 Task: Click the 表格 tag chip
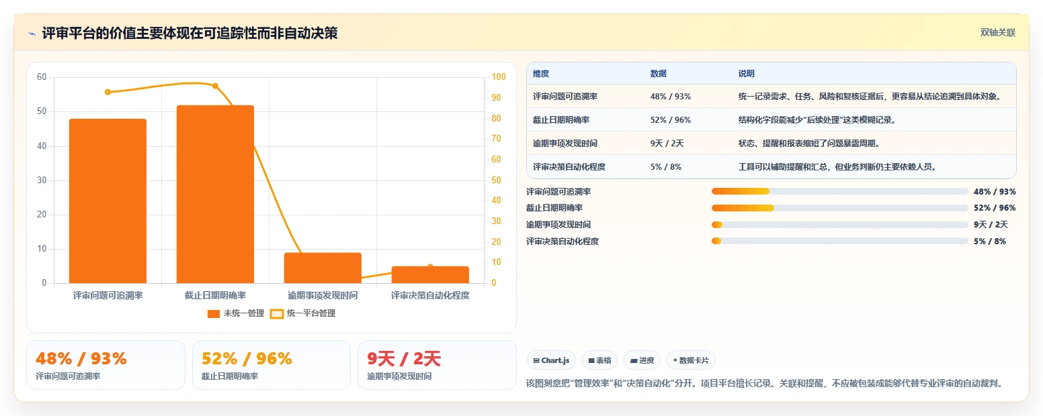click(599, 360)
